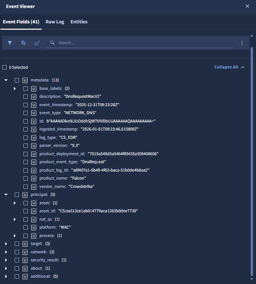Expand the base_labels node
This screenshot has height=284, width=256.
click(15, 88)
